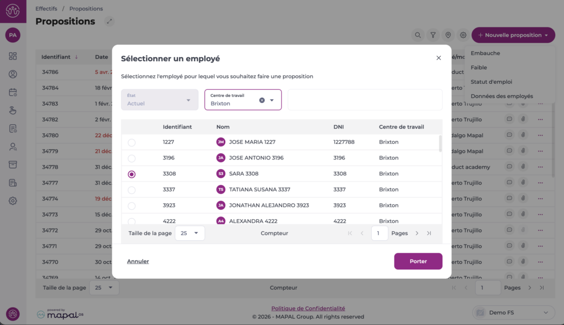Click the location pin icon
This screenshot has width=564, height=325.
point(448,35)
